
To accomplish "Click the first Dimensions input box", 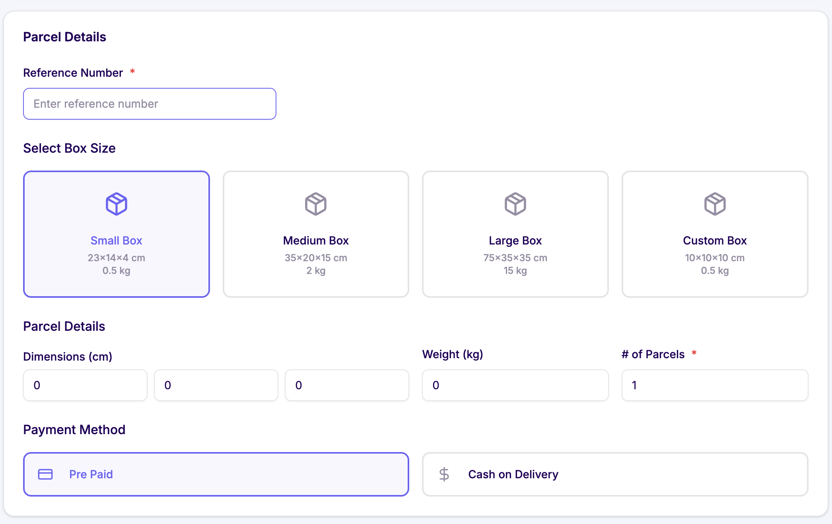I will (85, 385).
